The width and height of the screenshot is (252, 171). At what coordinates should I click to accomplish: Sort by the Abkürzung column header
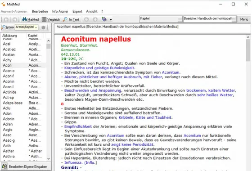9,36
